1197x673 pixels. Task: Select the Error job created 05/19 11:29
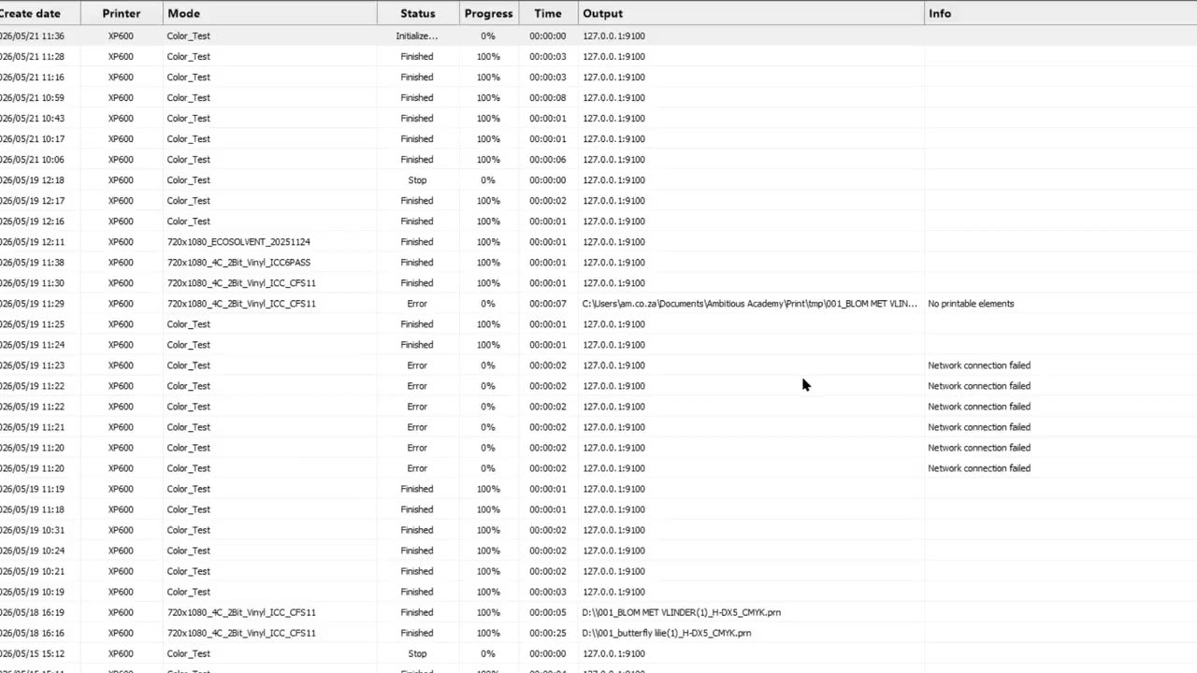point(598,303)
